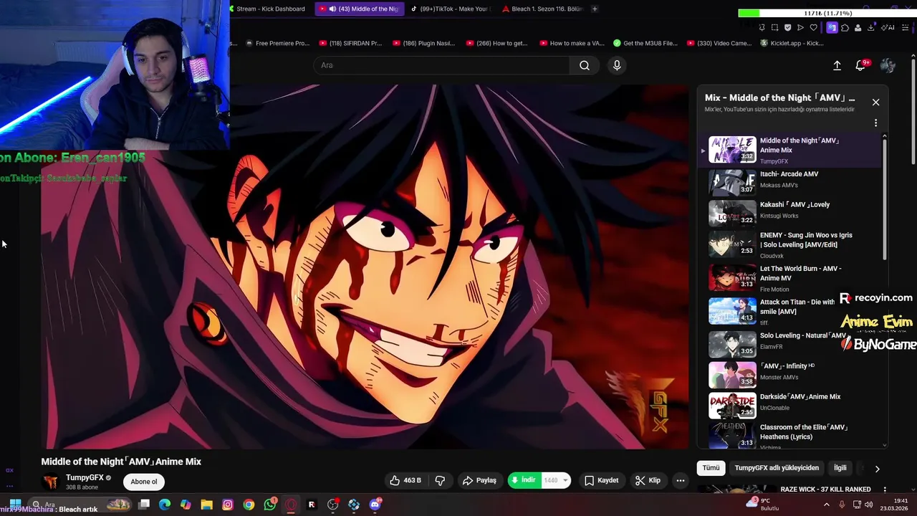Open the browser easy setup sliders icon

pyautogui.click(x=906, y=27)
